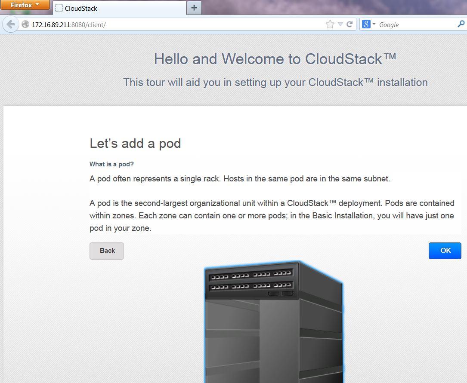Go back using the Back button
This screenshot has width=467, height=383.
pyautogui.click(x=107, y=251)
